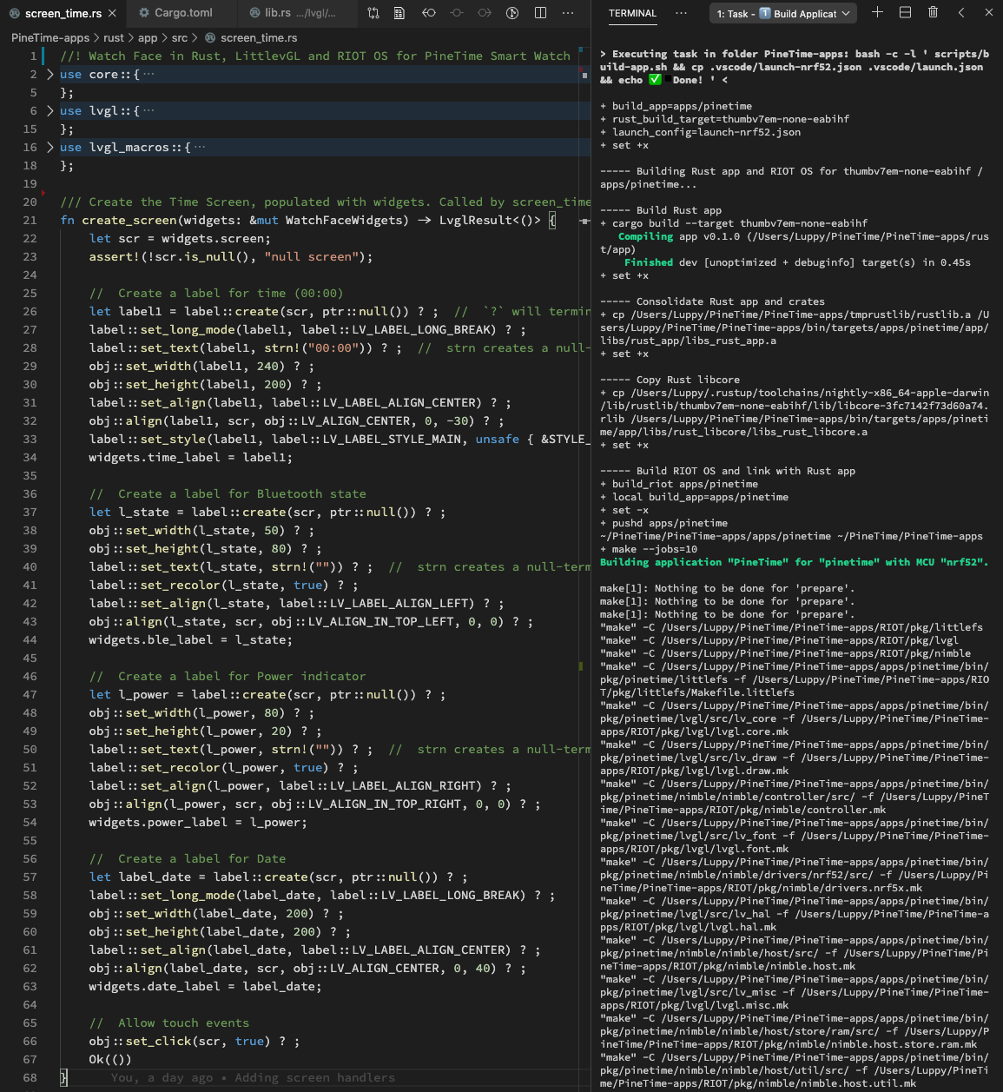Open the terminal task selector dropdown
1003x1092 pixels.
click(x=783, y=13)
